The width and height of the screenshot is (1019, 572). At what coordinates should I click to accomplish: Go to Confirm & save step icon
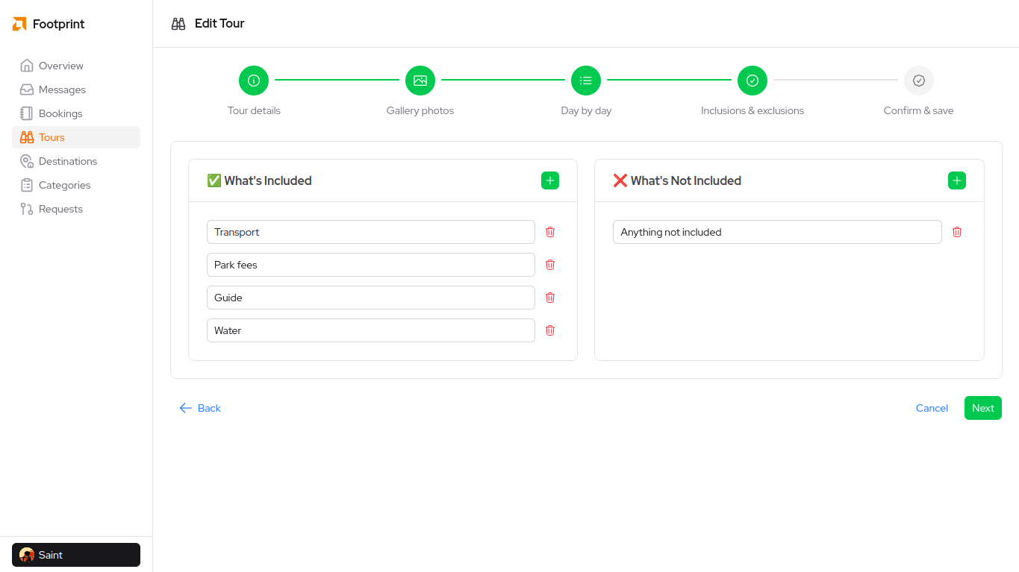tap(919, 81)
